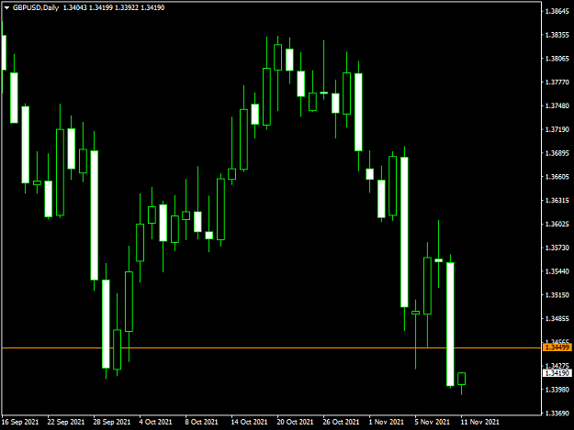Click the 4 Oct 2021 date label
This screenshot has width=574, height=430.
[155, 422]
